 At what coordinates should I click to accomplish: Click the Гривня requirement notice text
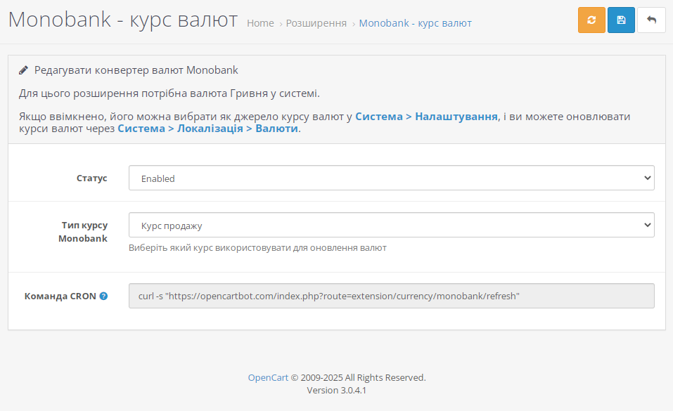(x=169, y=93)
